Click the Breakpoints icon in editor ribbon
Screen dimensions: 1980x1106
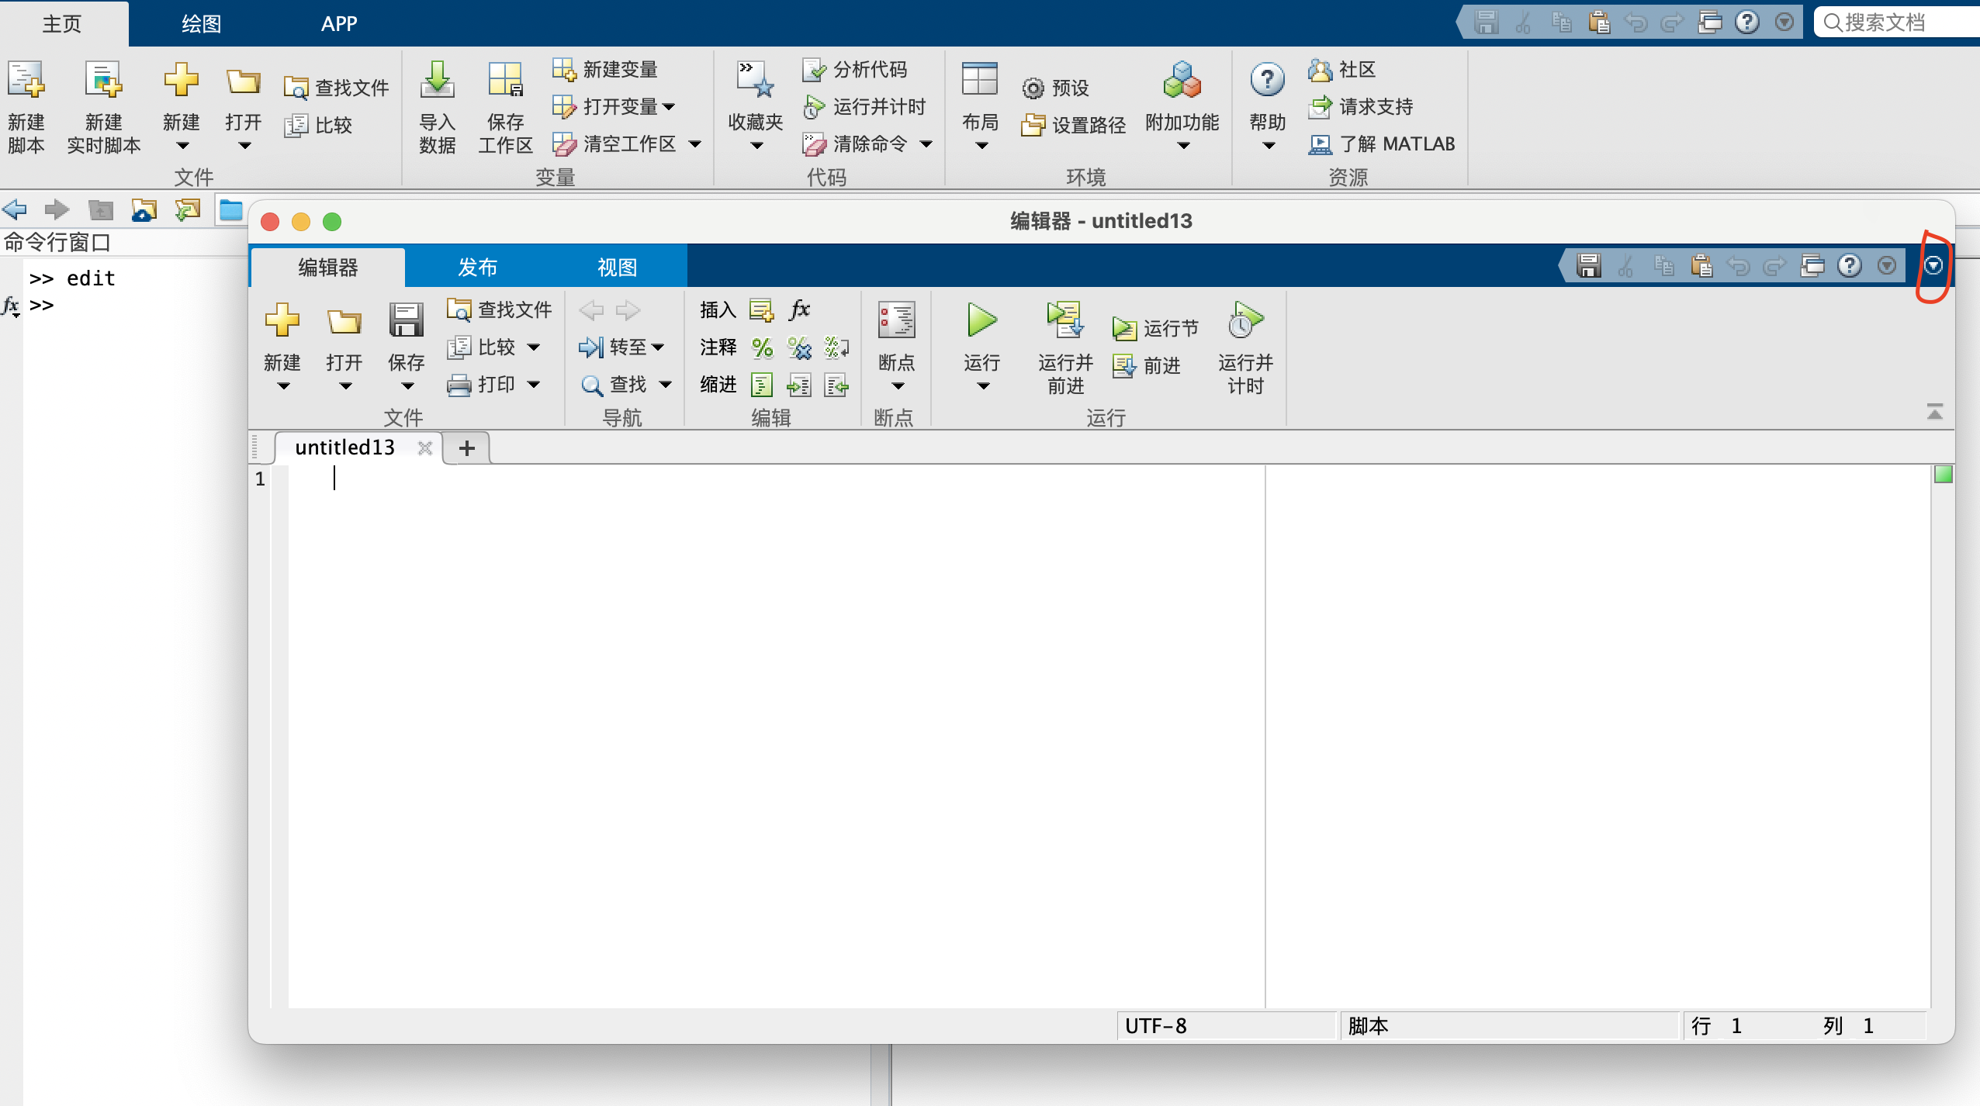(x=896, y=320)
